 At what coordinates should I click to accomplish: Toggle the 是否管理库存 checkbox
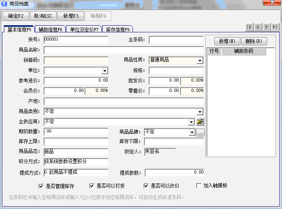[41, 186]
